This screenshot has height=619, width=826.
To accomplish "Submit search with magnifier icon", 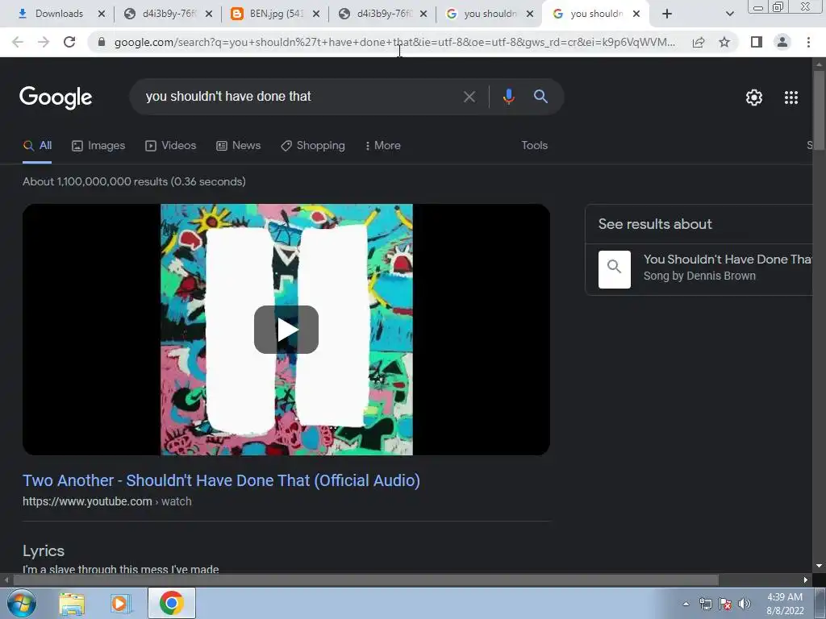I will 540,97.
